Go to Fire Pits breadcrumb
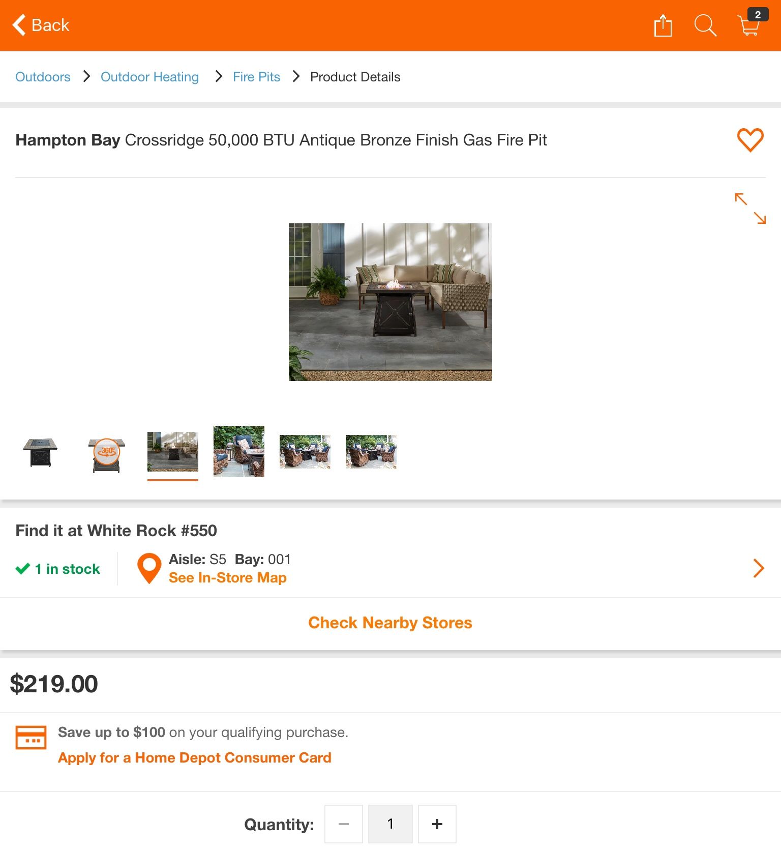Screen dimensions: 781x850 point(256,77)
